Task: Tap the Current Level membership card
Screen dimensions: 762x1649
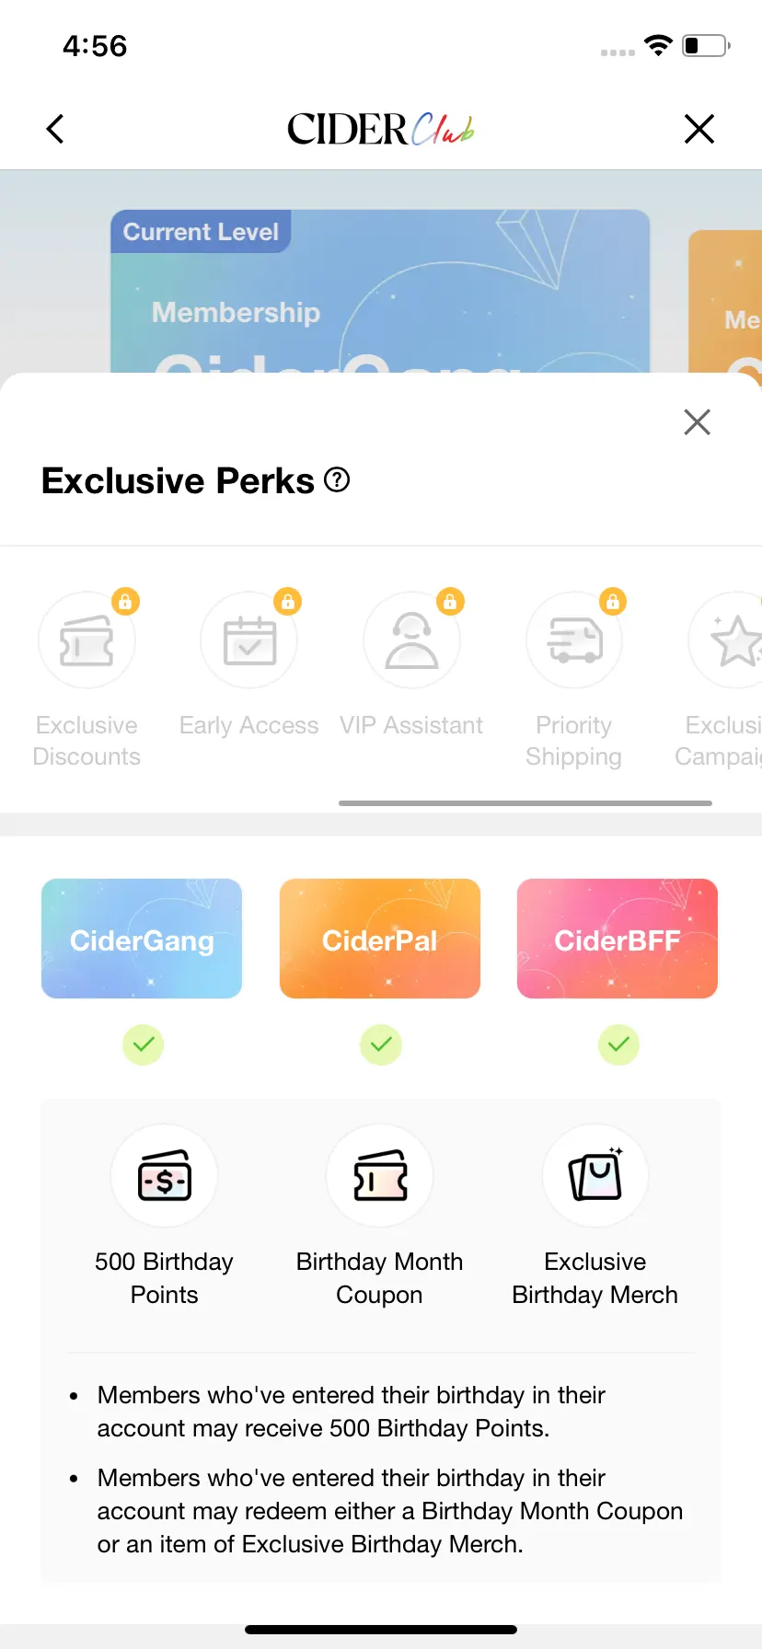Action: tap(380, 291)
